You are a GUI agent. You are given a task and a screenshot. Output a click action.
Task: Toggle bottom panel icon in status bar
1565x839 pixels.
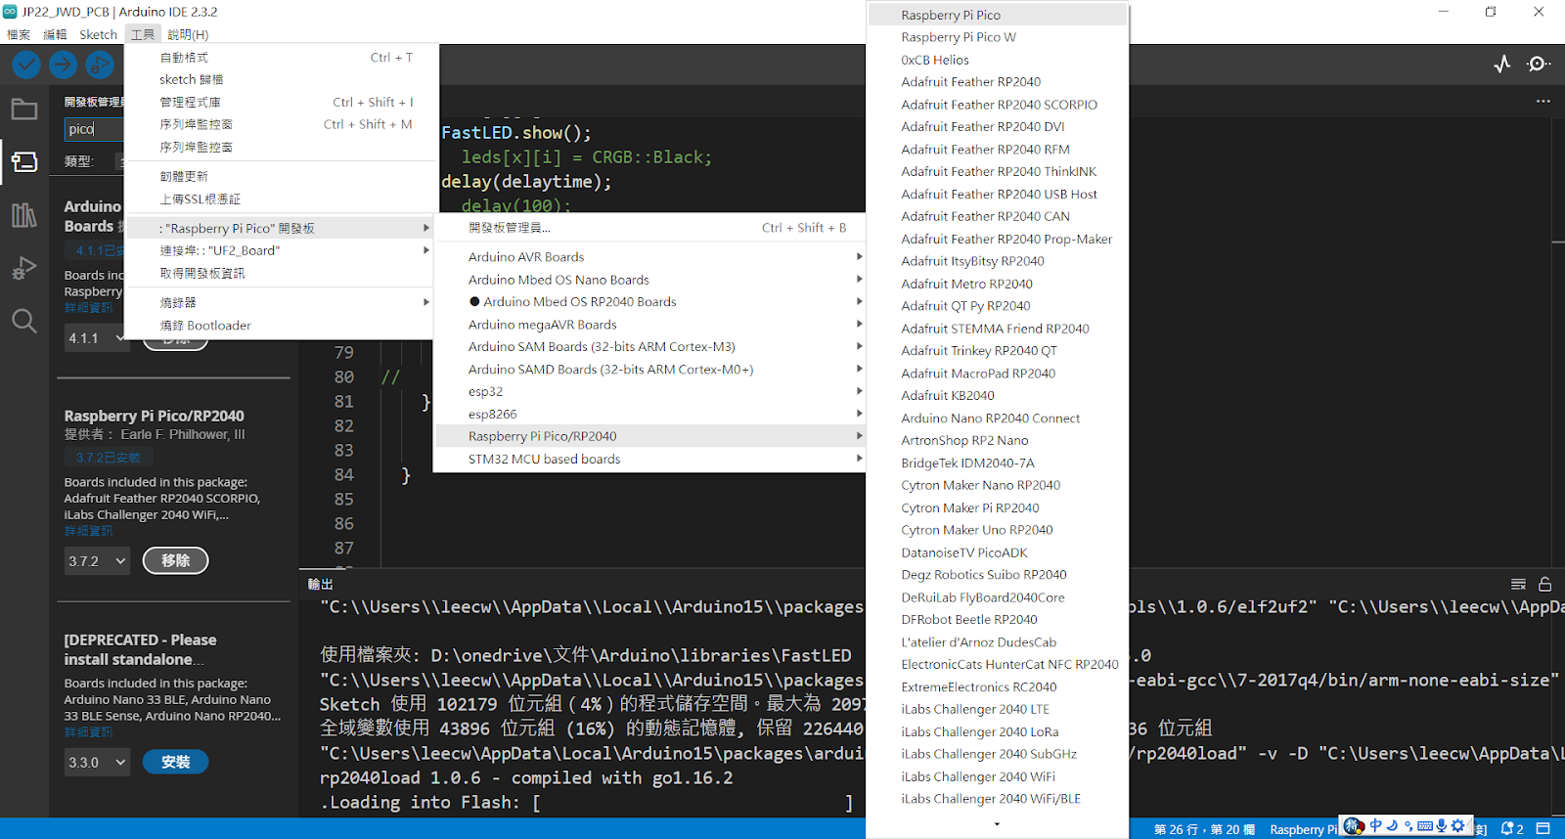1543,828
